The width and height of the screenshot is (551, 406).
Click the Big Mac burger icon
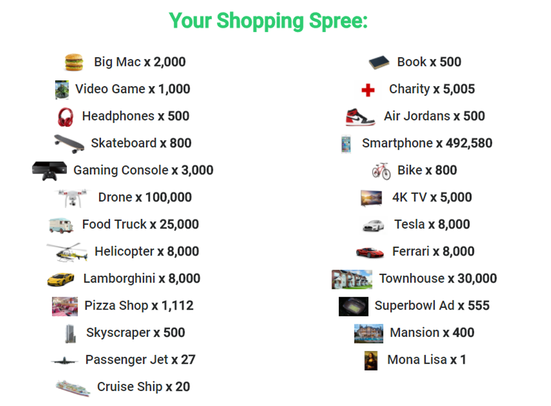click(74, 62)
